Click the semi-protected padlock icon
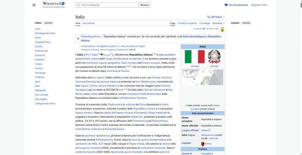302x155 pixels. 222,29
